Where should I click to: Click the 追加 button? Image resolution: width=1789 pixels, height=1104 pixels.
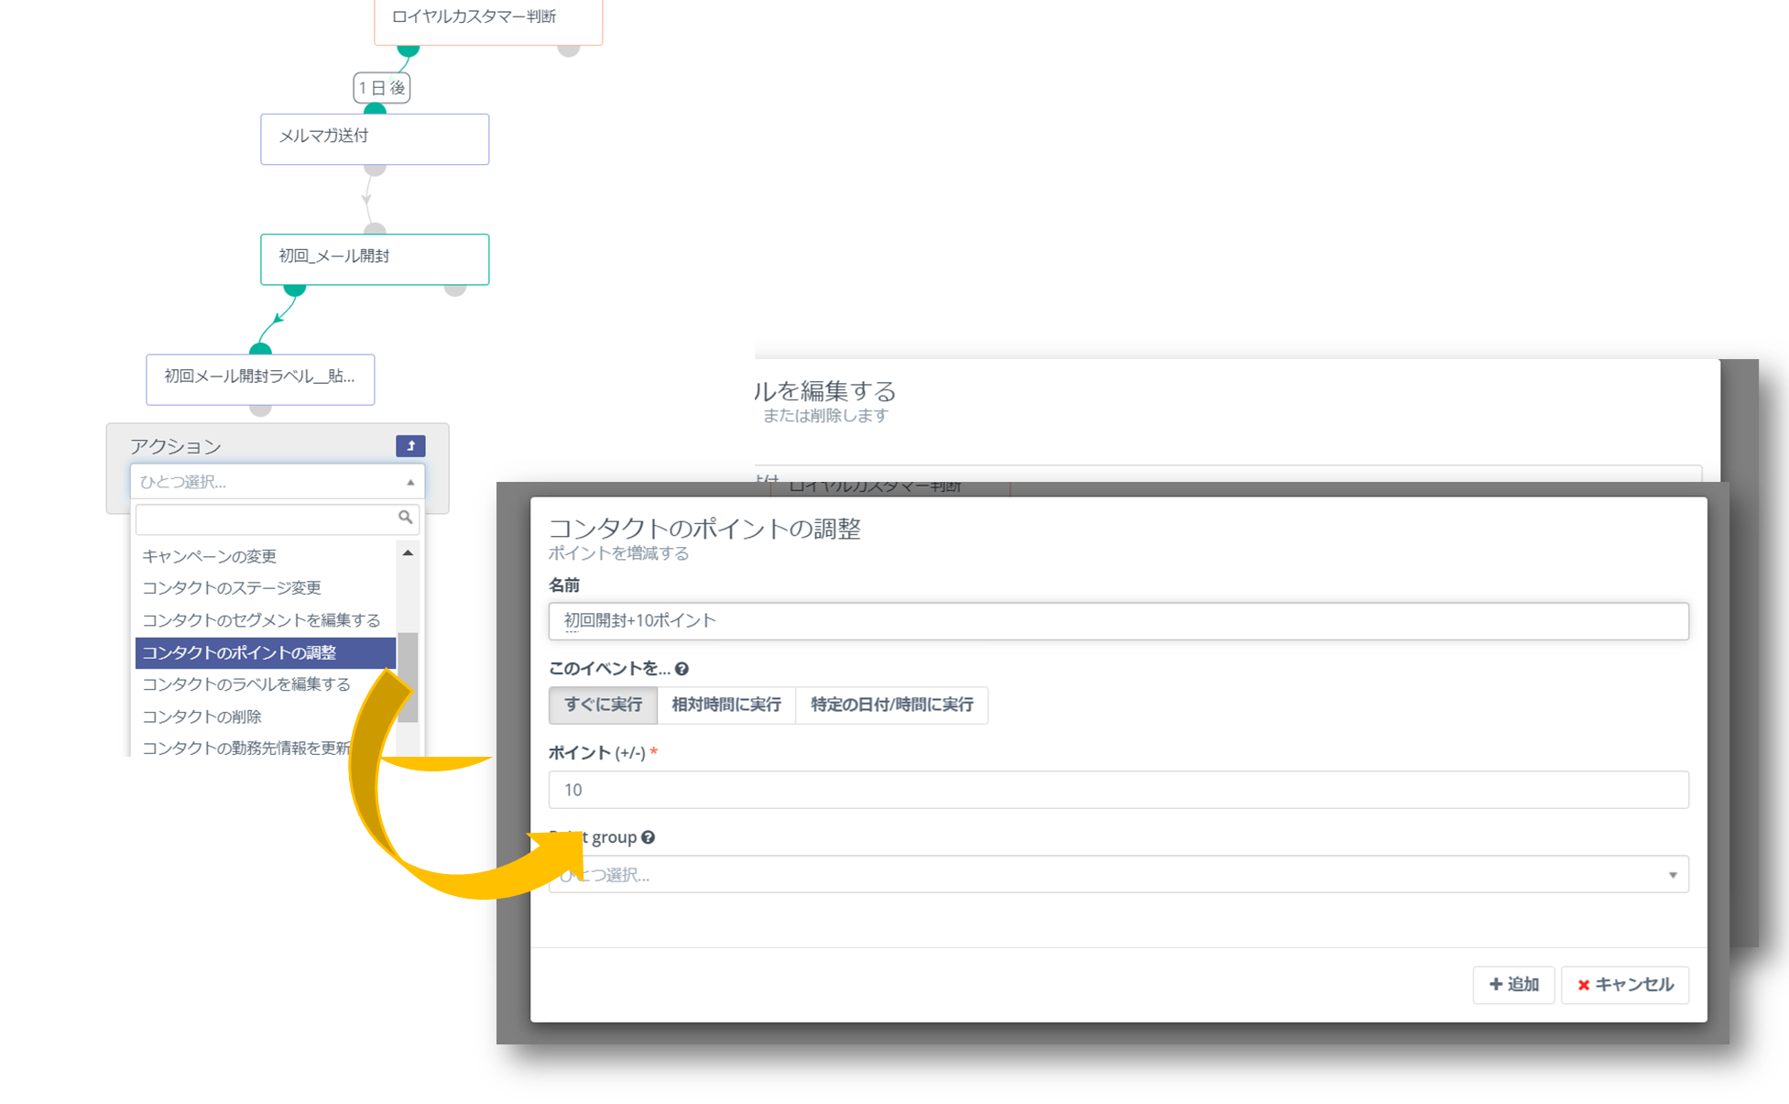point(1512,985)
